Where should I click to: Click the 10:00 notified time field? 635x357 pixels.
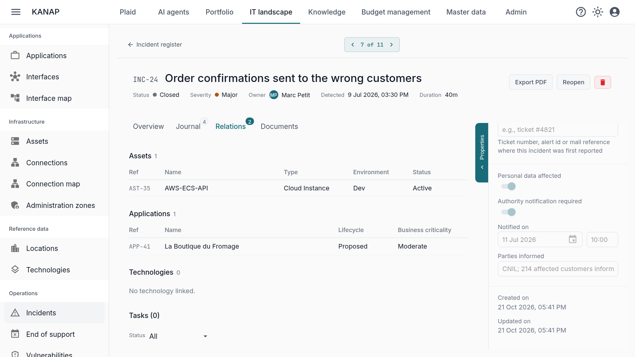[602, 240]
